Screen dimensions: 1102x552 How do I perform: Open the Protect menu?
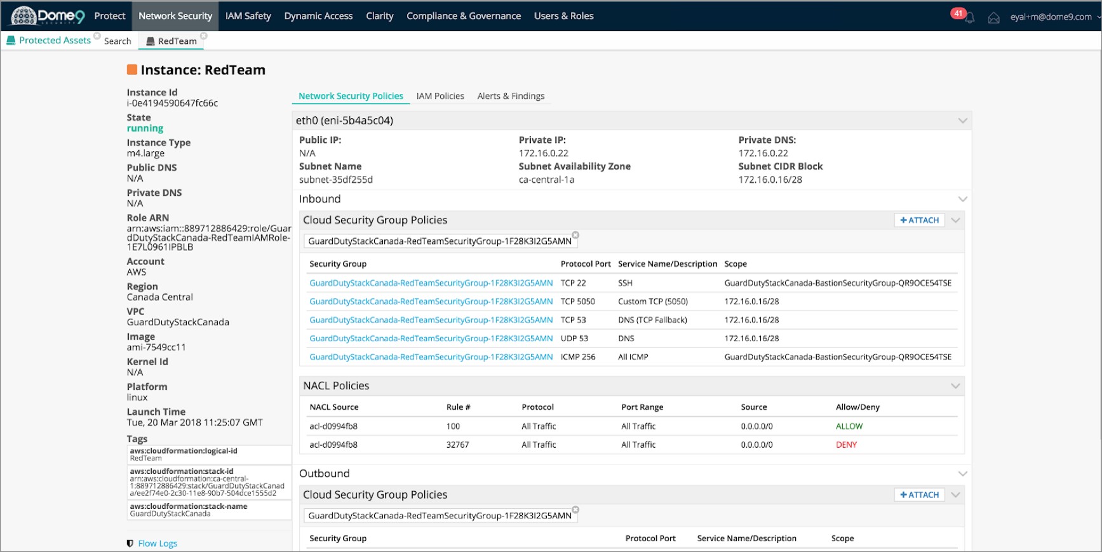click(110, 16)
